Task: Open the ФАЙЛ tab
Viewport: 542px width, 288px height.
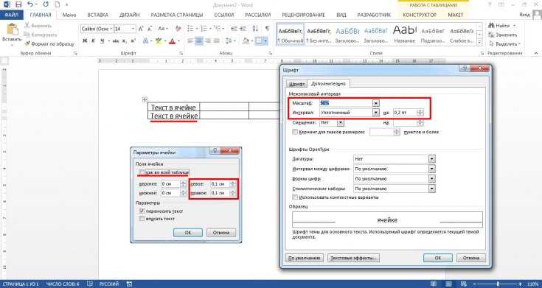Action: coord(11,15)
